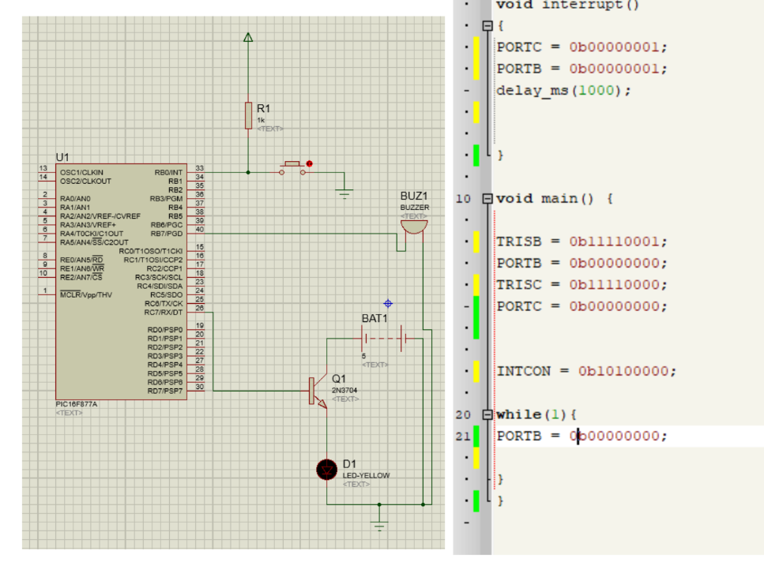Select the push button switch component
The width and height of the screenshot is (764, 562).
(292, 168)
